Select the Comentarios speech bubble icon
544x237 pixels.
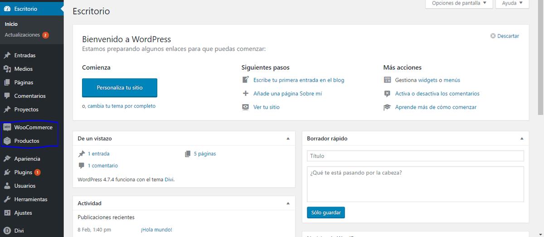click(x=7, y=96)
